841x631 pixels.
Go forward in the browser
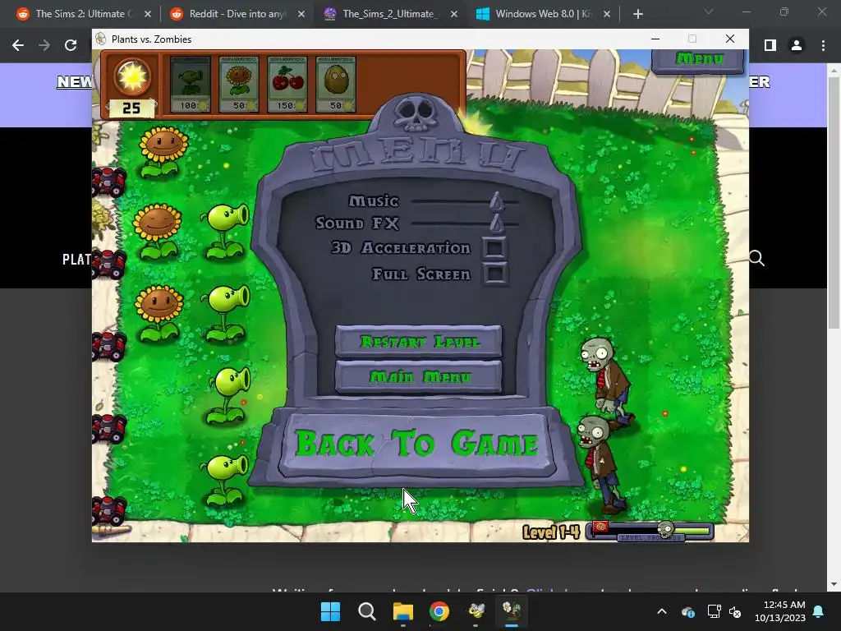44,46
